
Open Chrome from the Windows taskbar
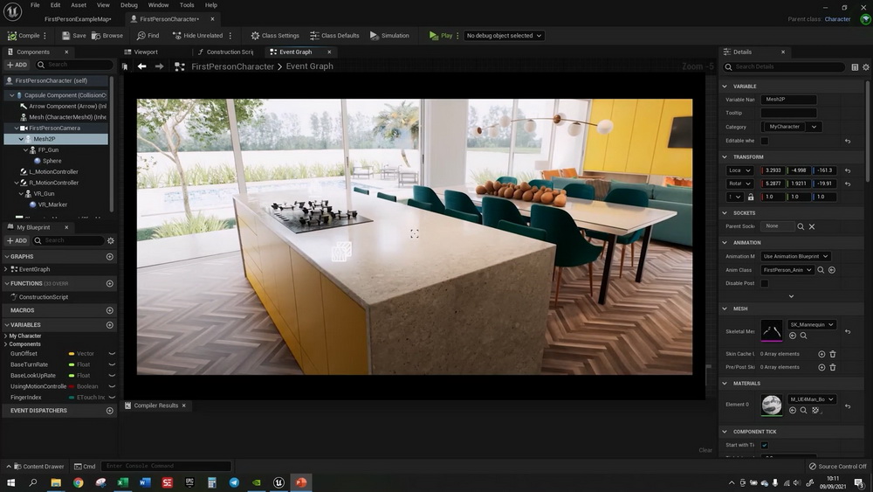pyautogui.click(x=78, y=482)
